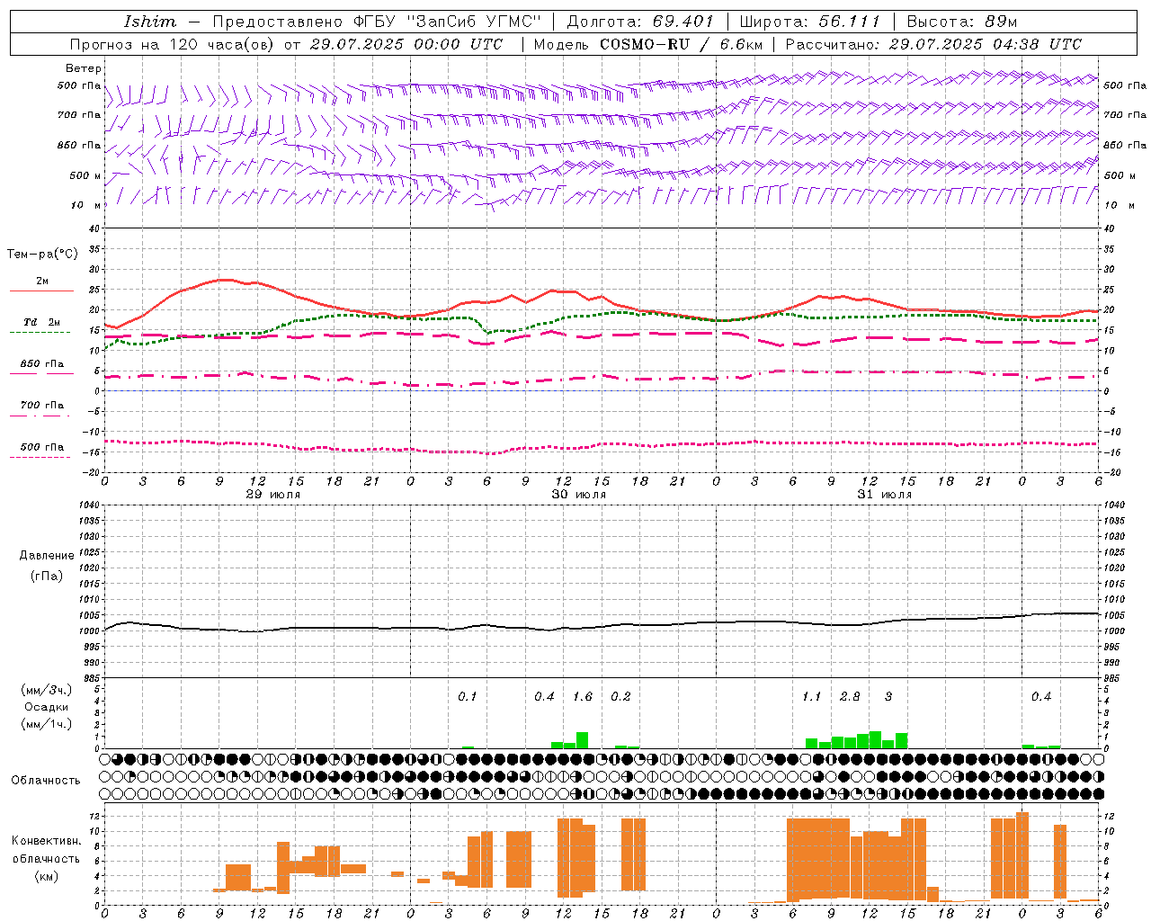
Task: Click the "Рассчитано: 29.07.2025 04:38 UTC" timestamp
Action: point(933,44)
